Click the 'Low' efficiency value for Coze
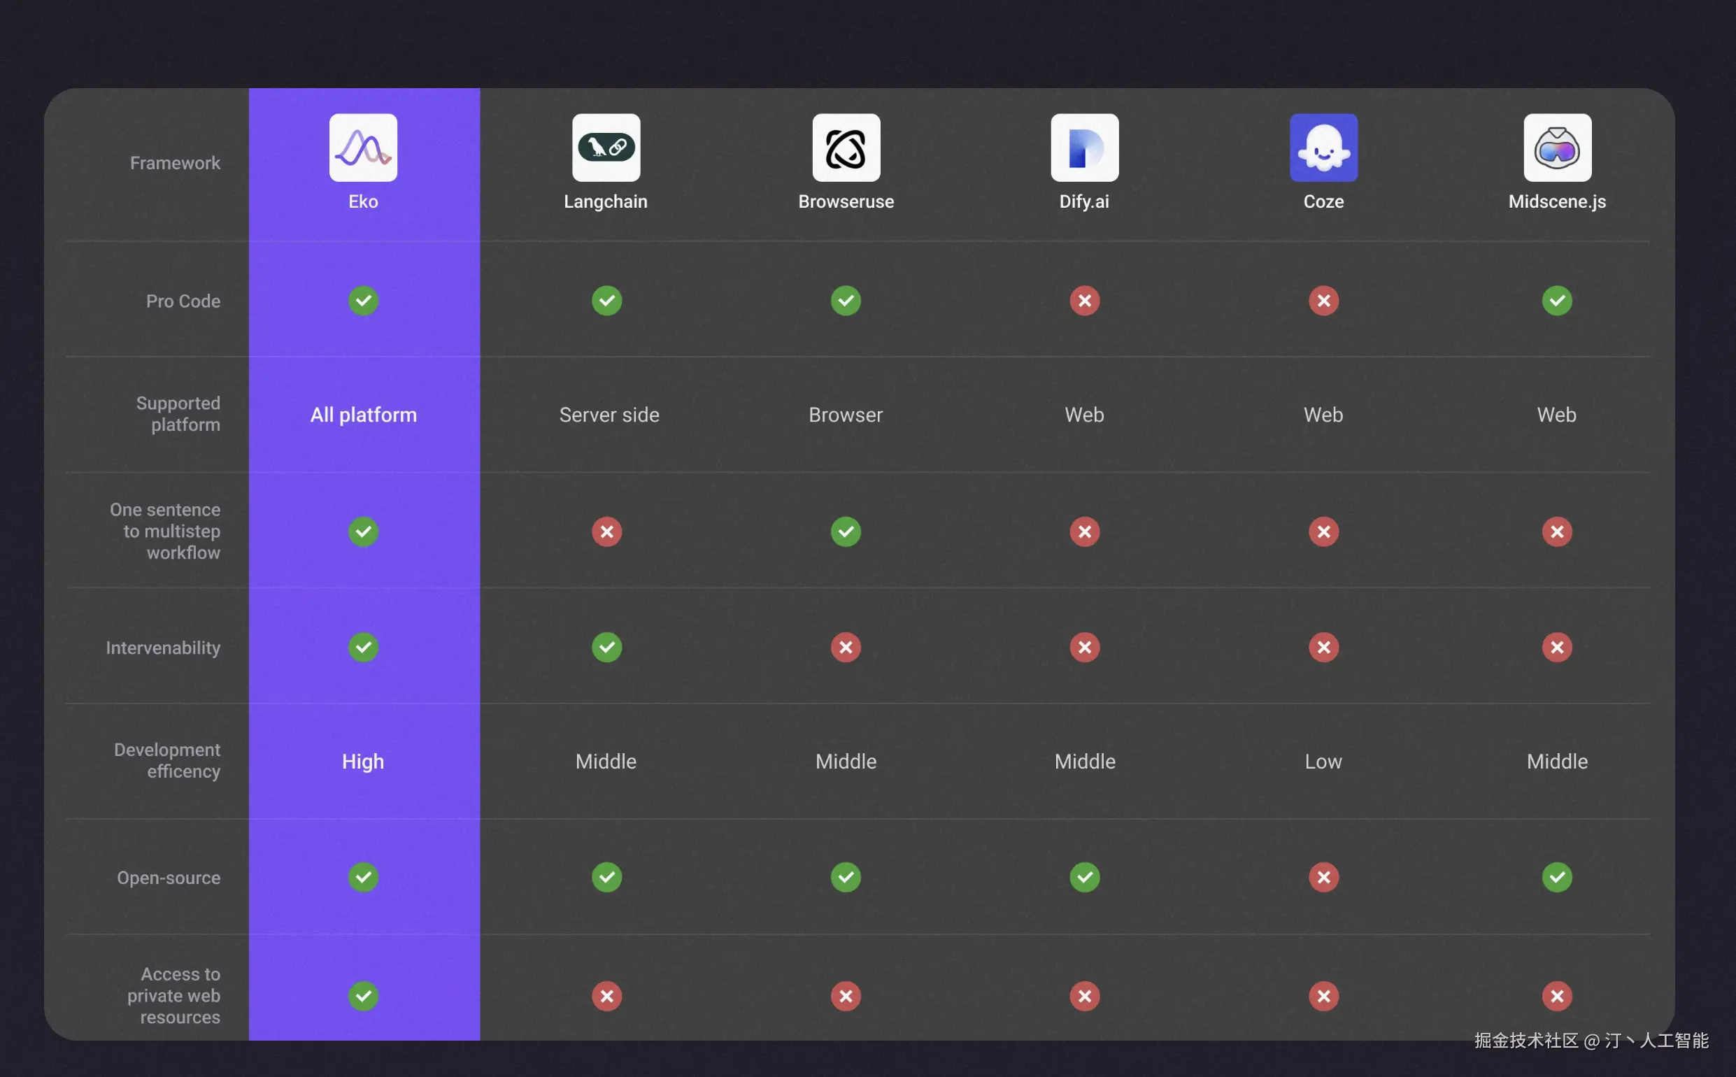Screen dimensions: 1736x1077 [x=1323, y=762]
